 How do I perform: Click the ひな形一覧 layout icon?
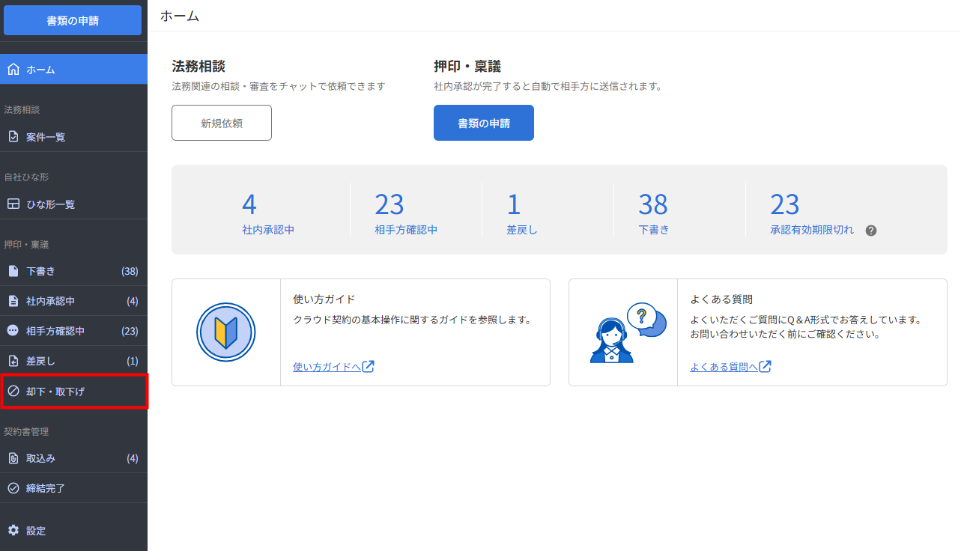13,204
